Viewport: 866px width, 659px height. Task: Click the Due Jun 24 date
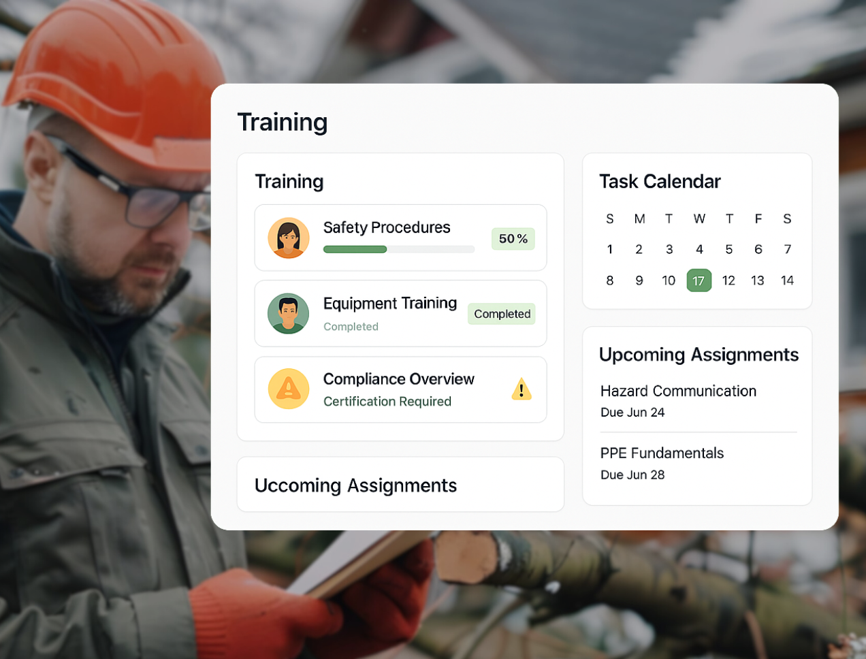632,413
